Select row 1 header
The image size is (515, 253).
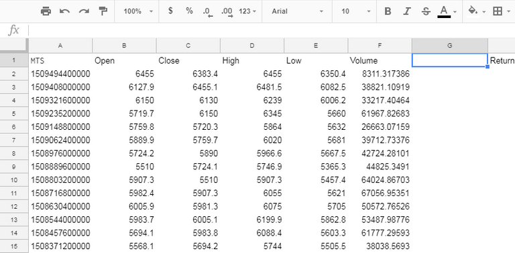[x=14, y=60]
